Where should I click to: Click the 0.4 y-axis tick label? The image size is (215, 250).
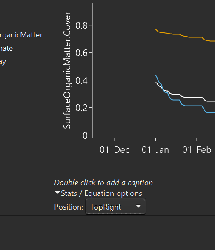tap(81, 80)
